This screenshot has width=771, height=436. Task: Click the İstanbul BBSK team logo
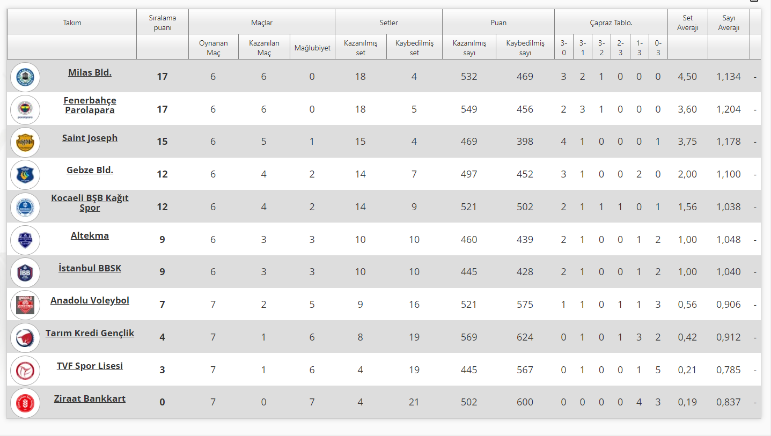click(x=25, y=272)
